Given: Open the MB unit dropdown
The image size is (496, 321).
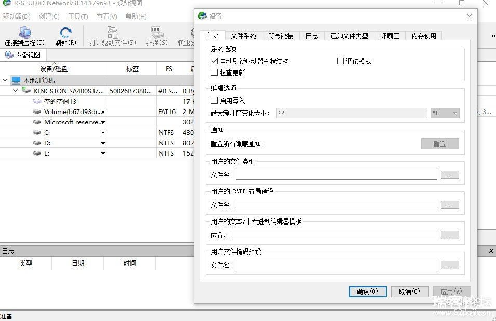Looking at the screenshot, I should [x=445, y=113].
